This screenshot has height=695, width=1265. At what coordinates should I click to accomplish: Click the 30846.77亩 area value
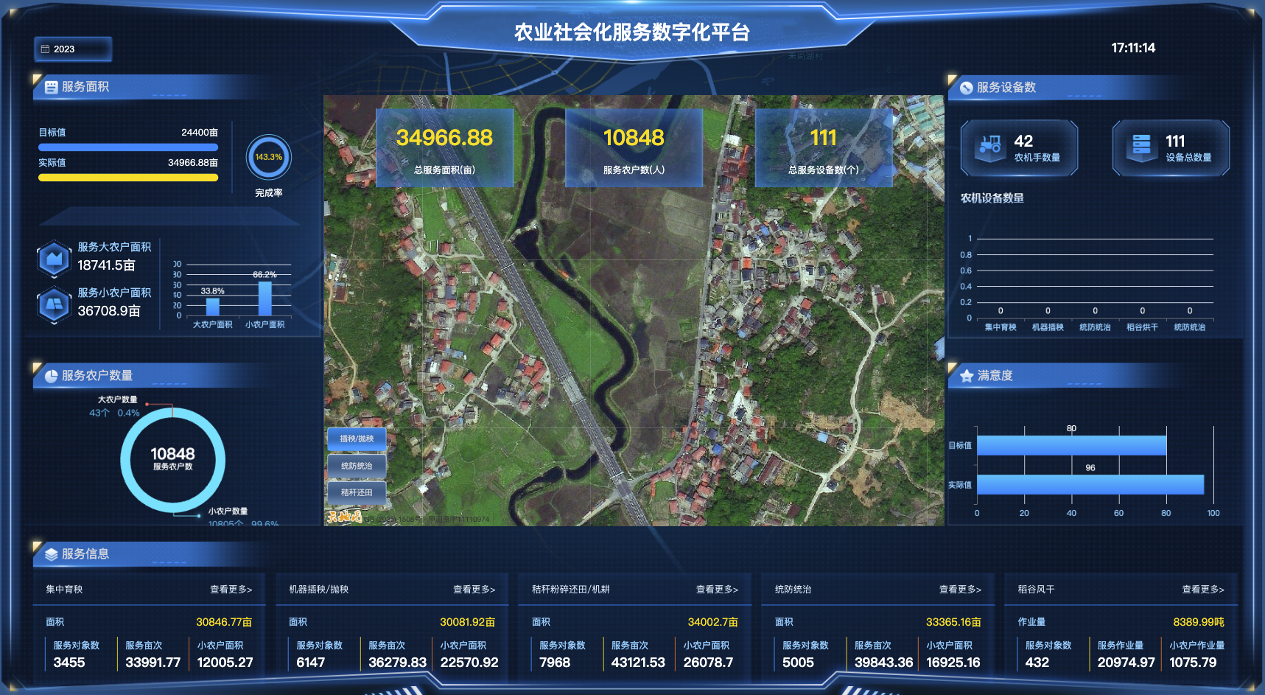coord(224,622)
